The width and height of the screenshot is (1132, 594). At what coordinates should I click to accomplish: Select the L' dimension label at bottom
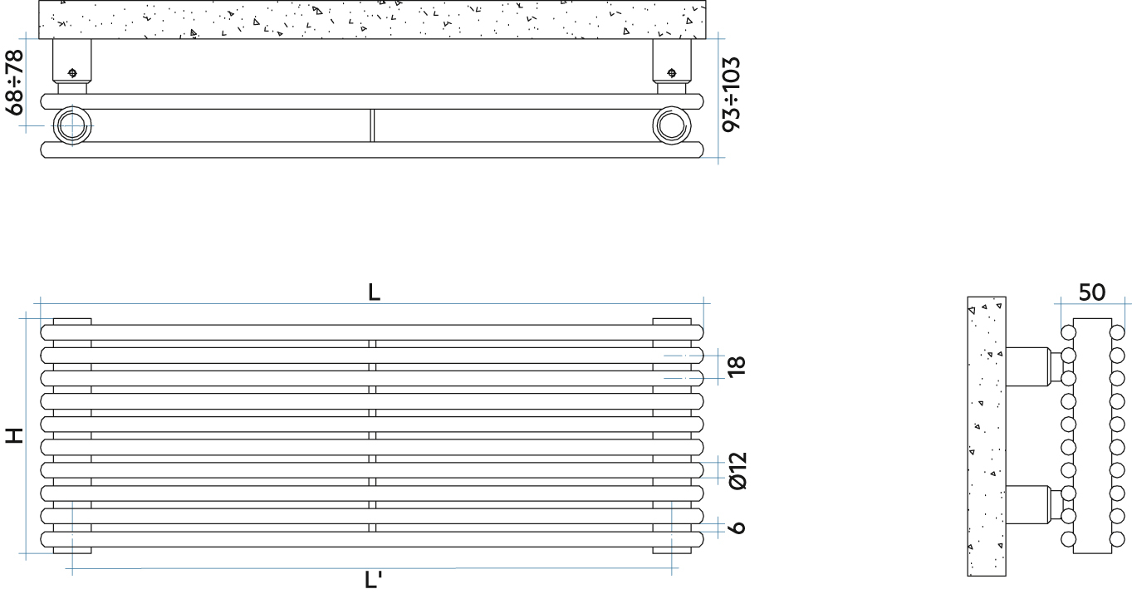373,581
